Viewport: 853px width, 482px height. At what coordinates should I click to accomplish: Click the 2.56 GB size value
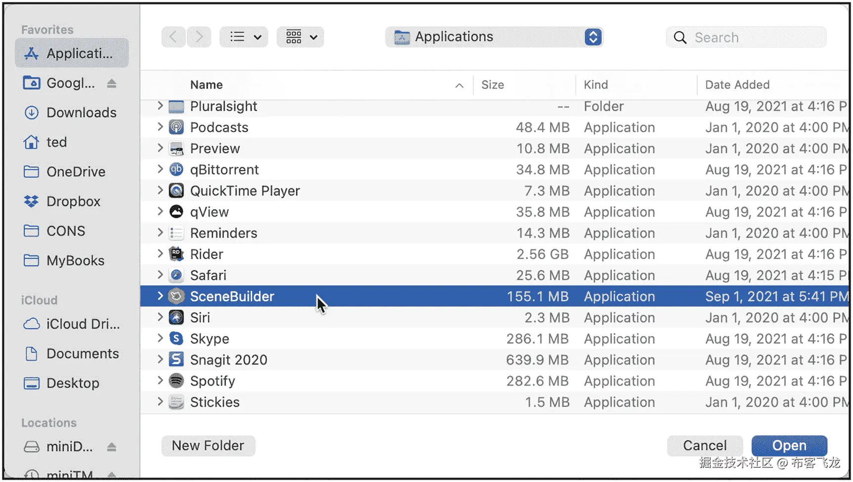(542, 254)
